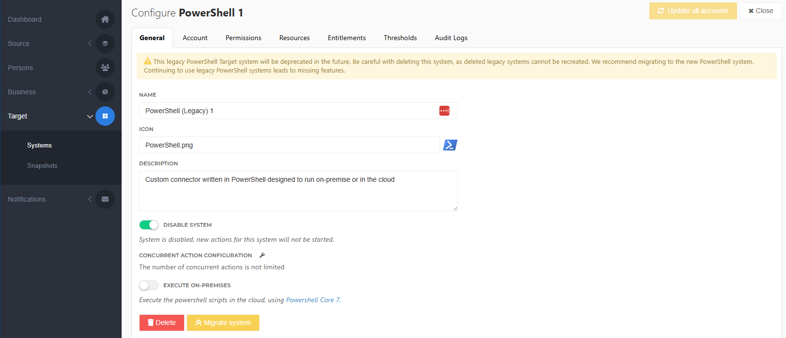The height and width of the screenshot is (338, 786).
Task: Click the Notifications envelope icon
Action: tap(105, 199)
